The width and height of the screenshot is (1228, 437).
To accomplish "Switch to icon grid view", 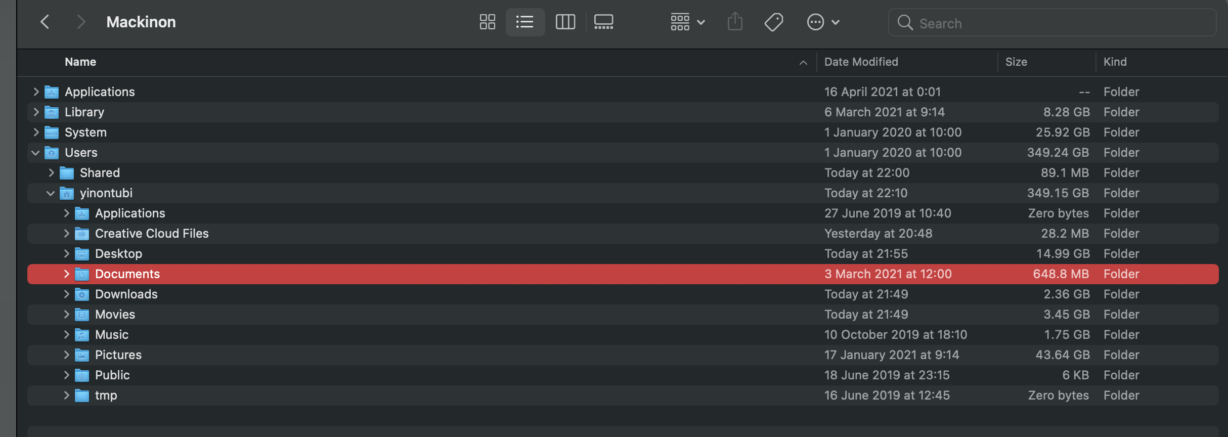I will pos(487,22).
